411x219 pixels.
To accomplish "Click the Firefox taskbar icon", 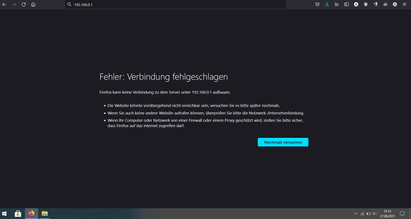I will click(31, 214).
